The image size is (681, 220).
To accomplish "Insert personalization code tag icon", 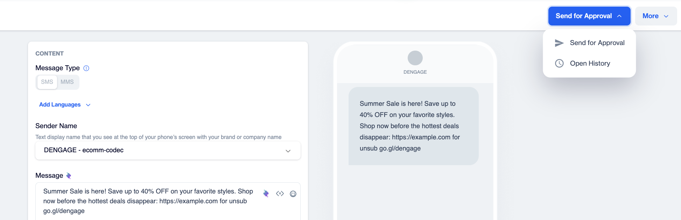I will (280, 193).
